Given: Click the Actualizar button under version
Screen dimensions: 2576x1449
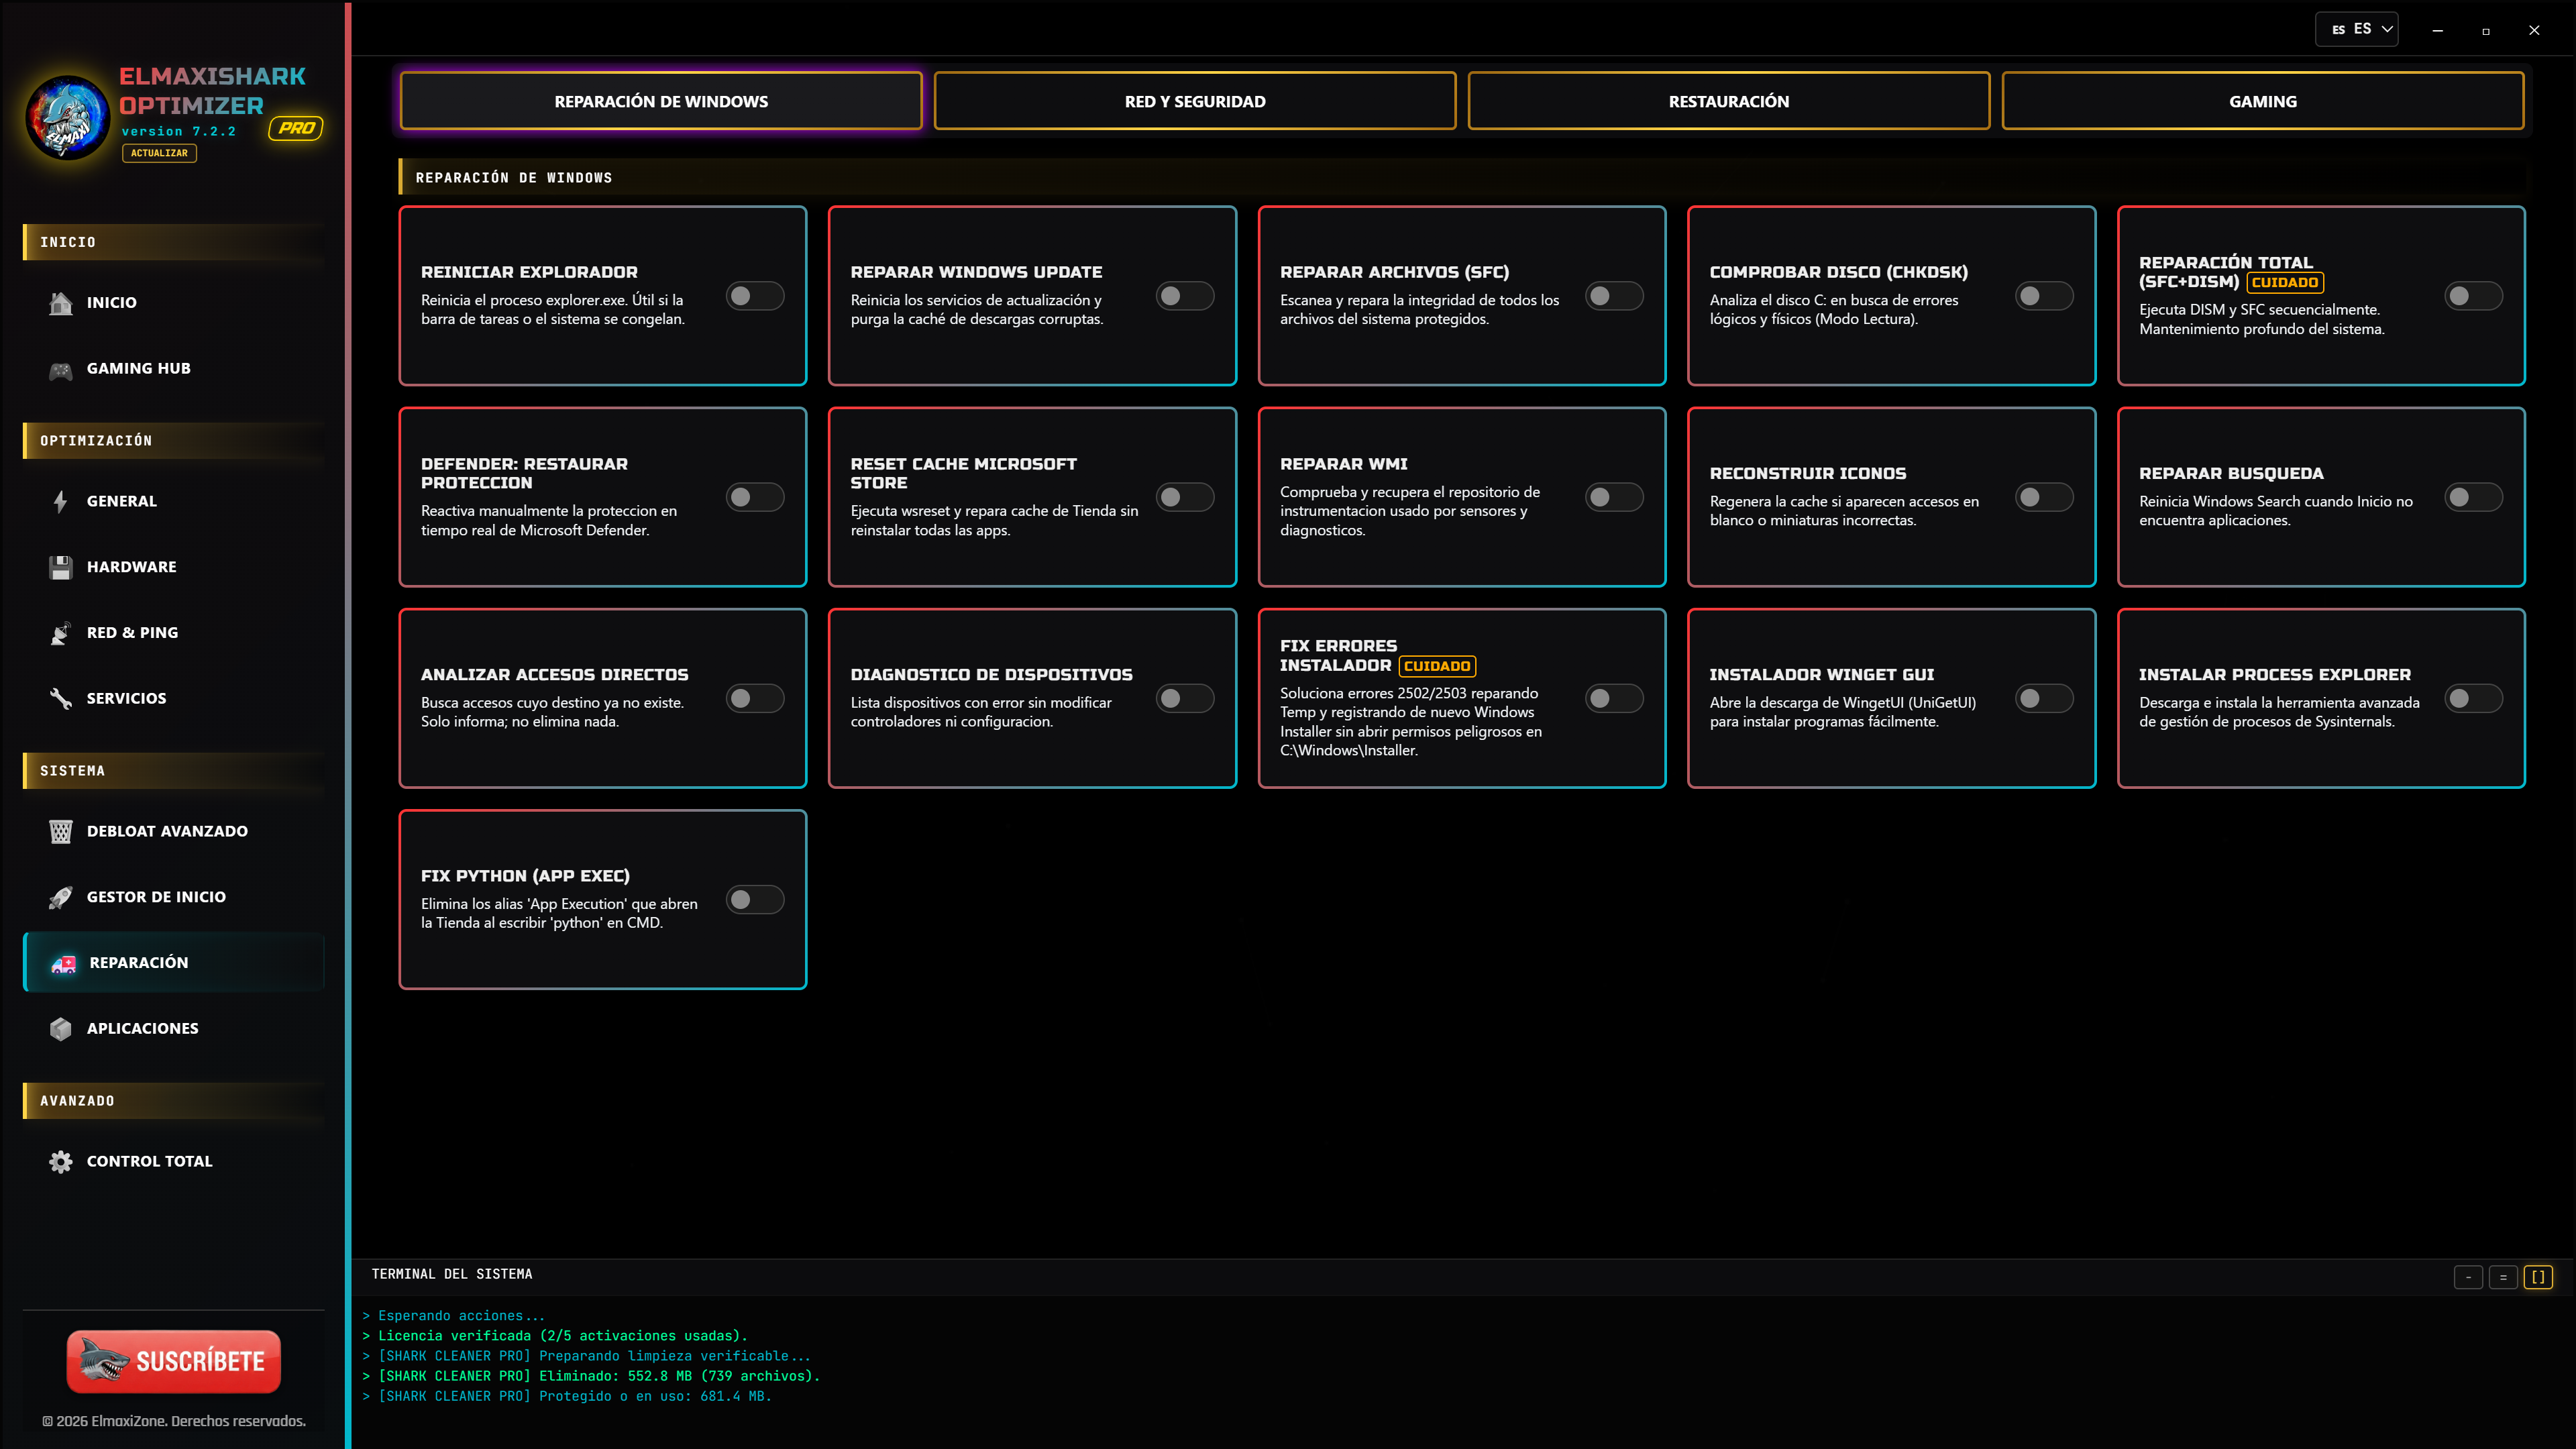Looking at the screenshot, I should [160, 153].
